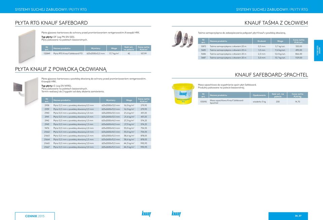Image resolution: width=323 pixels, height=220 pixels.
Task: Select the dimensions cell '625x2500x12,5 mm'
Action: [x=96, y=53]
